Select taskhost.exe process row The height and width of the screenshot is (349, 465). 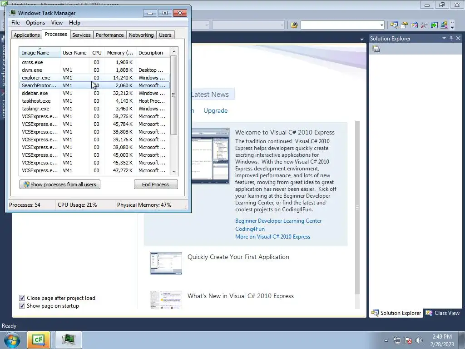(94, 101)
